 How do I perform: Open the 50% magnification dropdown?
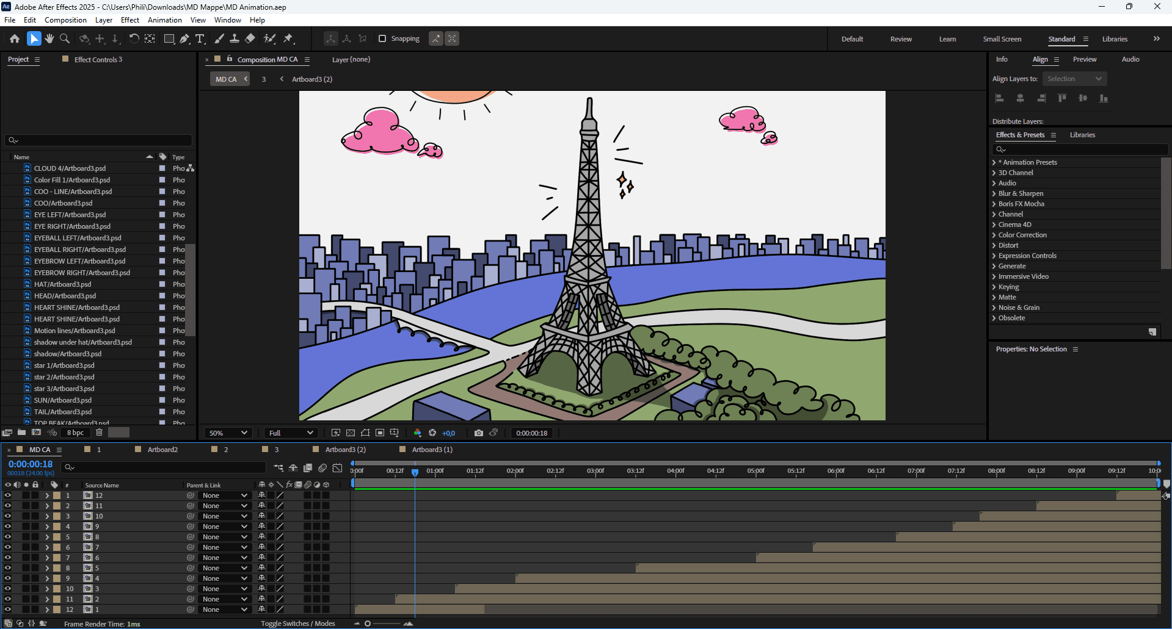click(228, 433)
